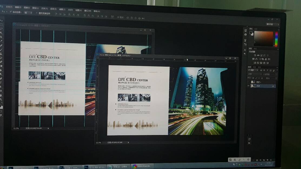301x169 pixels.
Task: Click the 3D slide mode icon
Action: click(x=139, y=18)
